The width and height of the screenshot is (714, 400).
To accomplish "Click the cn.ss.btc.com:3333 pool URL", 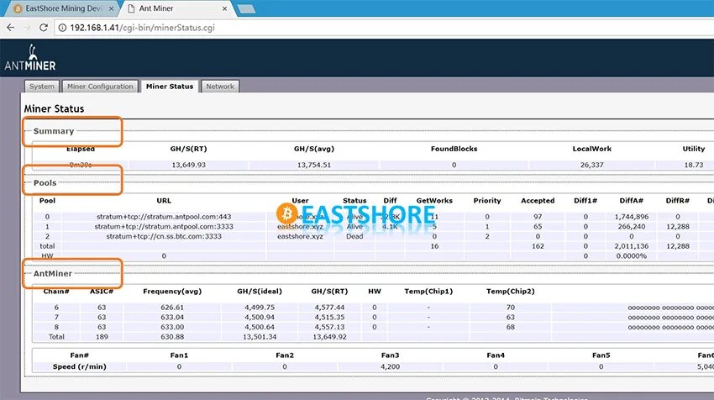I will [x=164, y=236].
